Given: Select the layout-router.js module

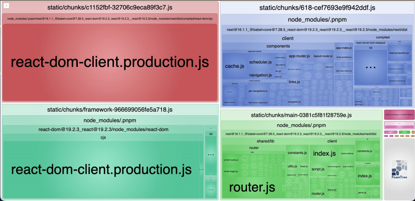Looking at the screenshot, I should tap(323, 56).
